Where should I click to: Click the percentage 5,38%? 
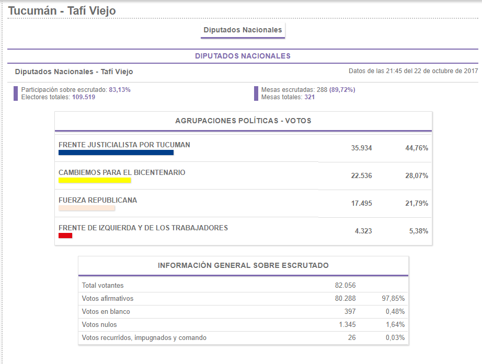point(418,231)
